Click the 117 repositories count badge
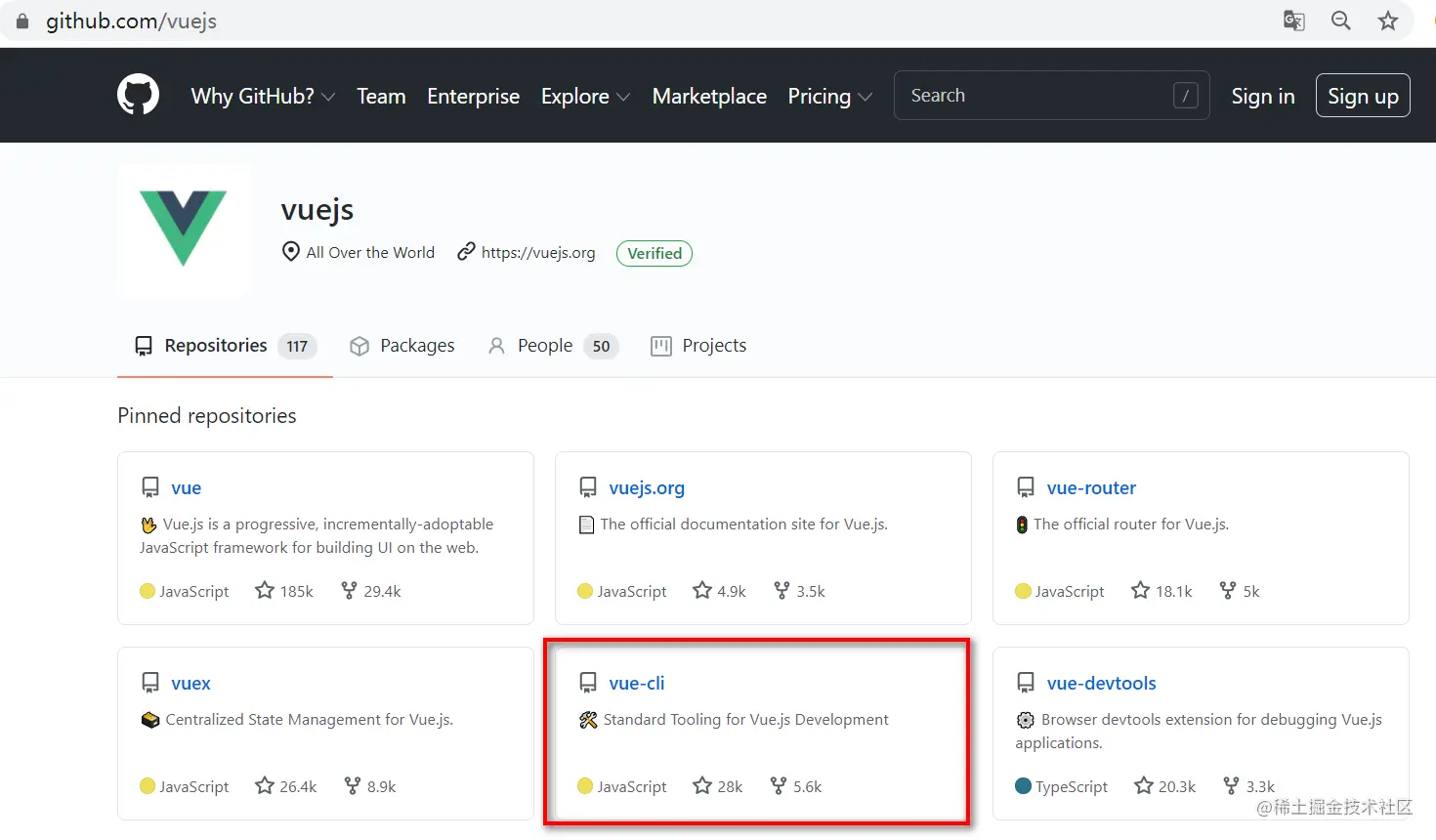 [x=297, y=346]
